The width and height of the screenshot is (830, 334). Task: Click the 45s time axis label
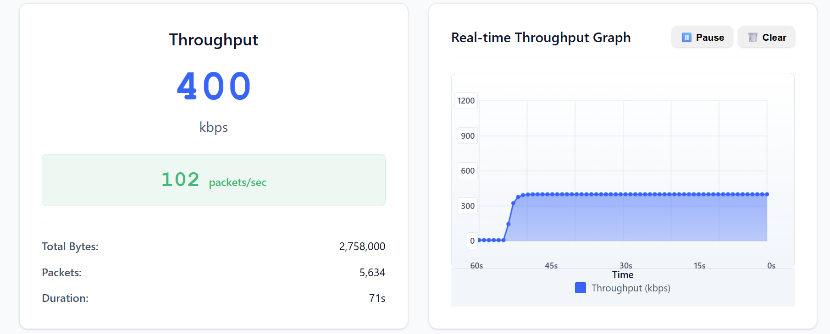pos(551,266)
